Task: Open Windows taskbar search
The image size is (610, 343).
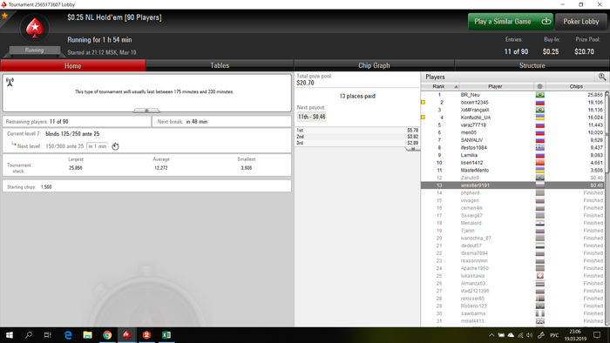Action: 29,335
